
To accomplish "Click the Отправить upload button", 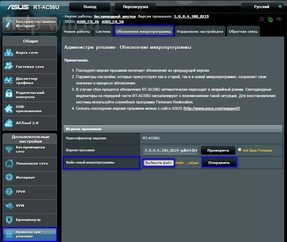I will pos(219,163).
